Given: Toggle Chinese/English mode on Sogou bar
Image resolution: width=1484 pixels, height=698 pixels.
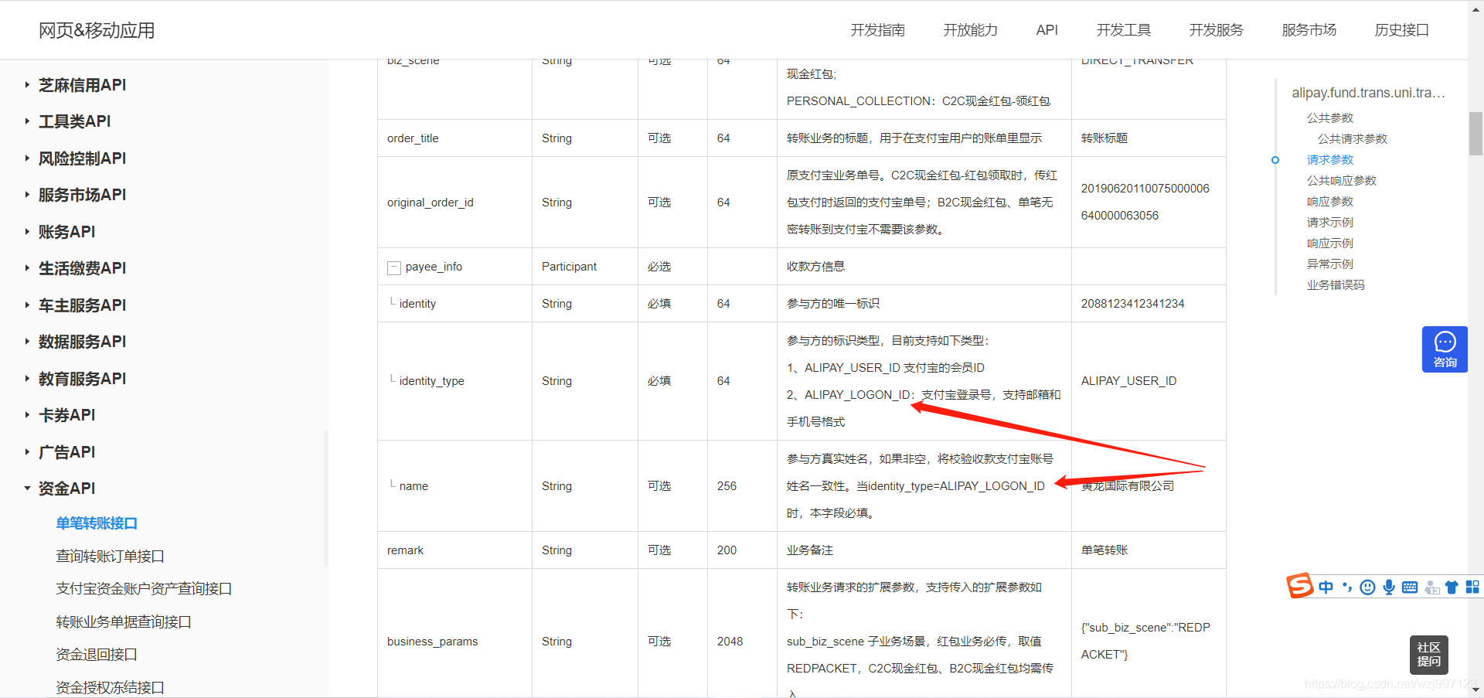Looking at the screenshot, I should pyautogui.click(x=1326, y=587).
